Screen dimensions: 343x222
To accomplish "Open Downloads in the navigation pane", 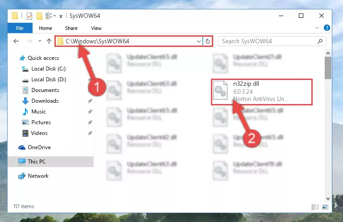I will click(x=45, y=101).
